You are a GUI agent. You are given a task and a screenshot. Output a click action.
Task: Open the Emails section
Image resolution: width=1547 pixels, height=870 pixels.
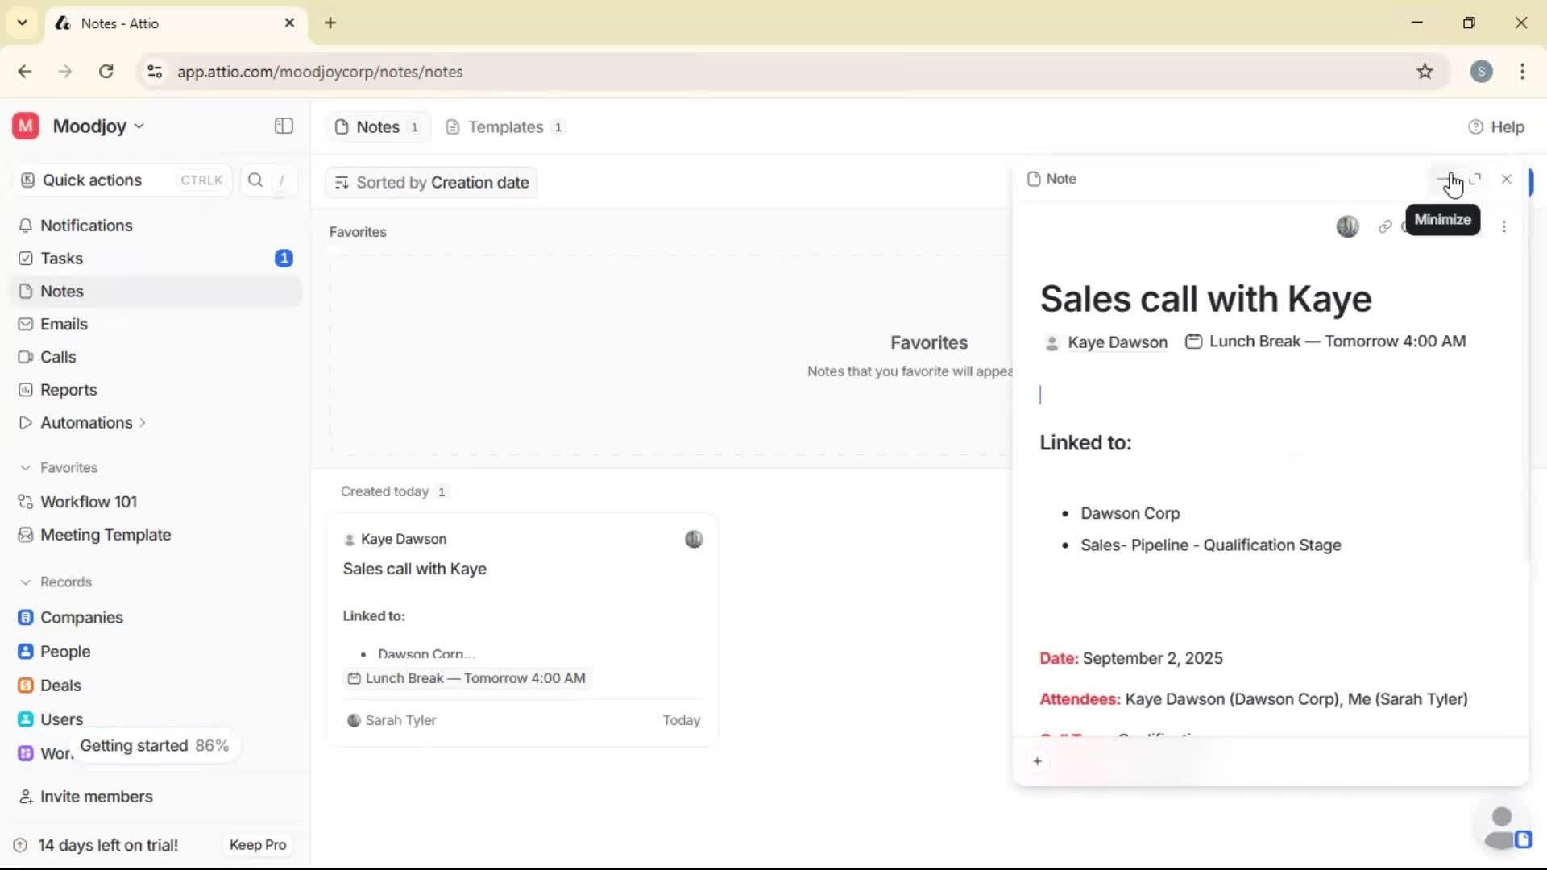coord(64,324)
